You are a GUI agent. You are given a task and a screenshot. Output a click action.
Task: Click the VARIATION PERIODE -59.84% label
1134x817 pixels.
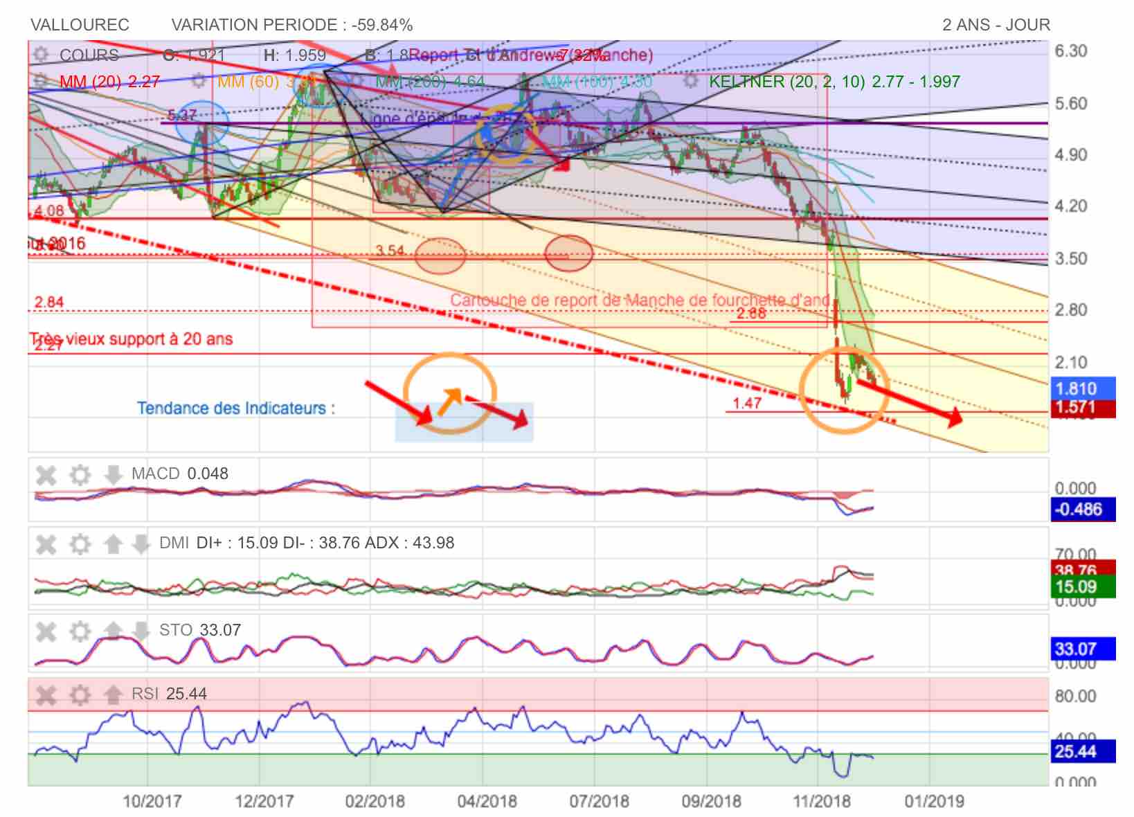(x=292, y=25)
